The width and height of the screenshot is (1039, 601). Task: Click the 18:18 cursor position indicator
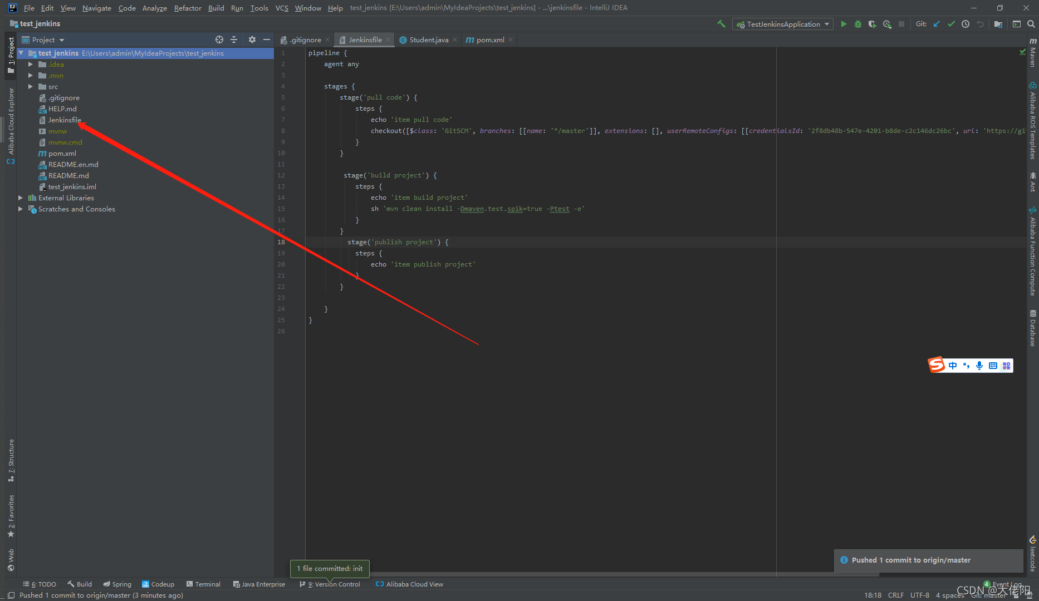[x=873, y=595]
